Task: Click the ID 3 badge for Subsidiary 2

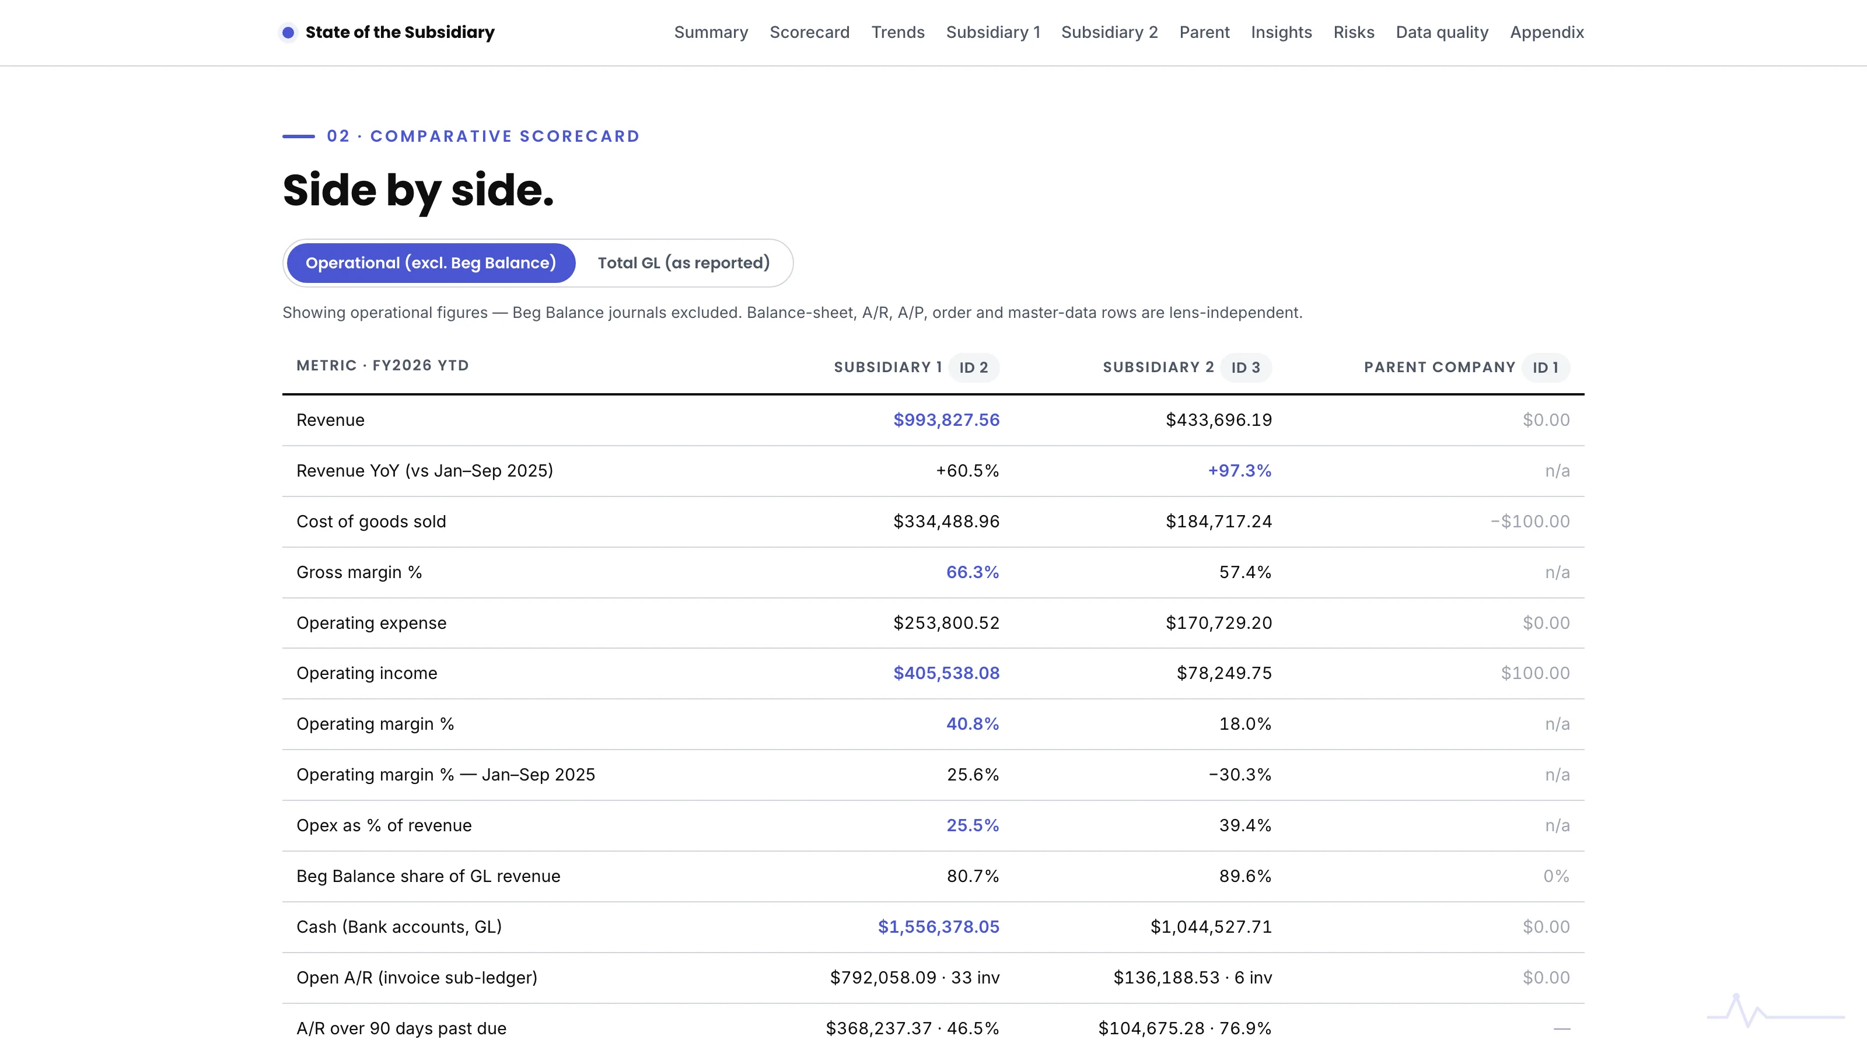Action: click(x=1245, y=367)
